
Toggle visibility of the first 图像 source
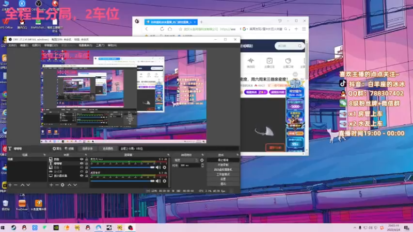(x=82, y=159)
